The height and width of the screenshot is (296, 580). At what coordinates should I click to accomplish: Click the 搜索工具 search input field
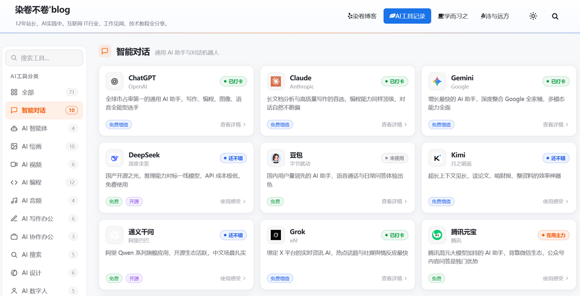[x=44, y=58]
